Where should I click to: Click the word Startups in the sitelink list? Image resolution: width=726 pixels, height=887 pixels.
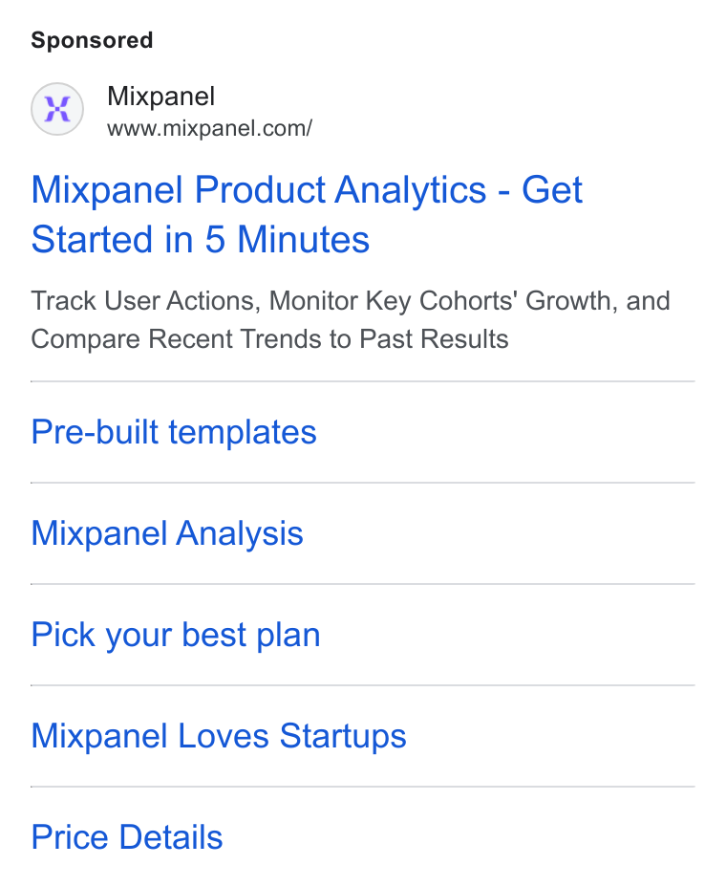[343, 736]
